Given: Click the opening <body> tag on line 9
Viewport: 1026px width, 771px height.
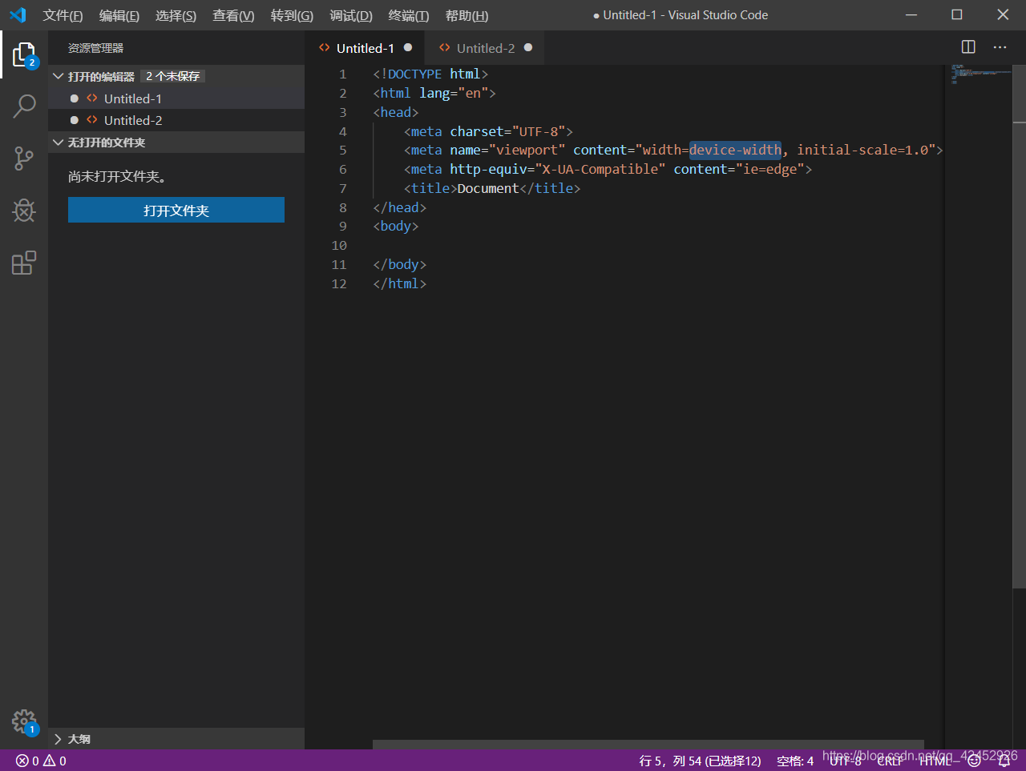Looking at the screenshot, I should (396, 226).
